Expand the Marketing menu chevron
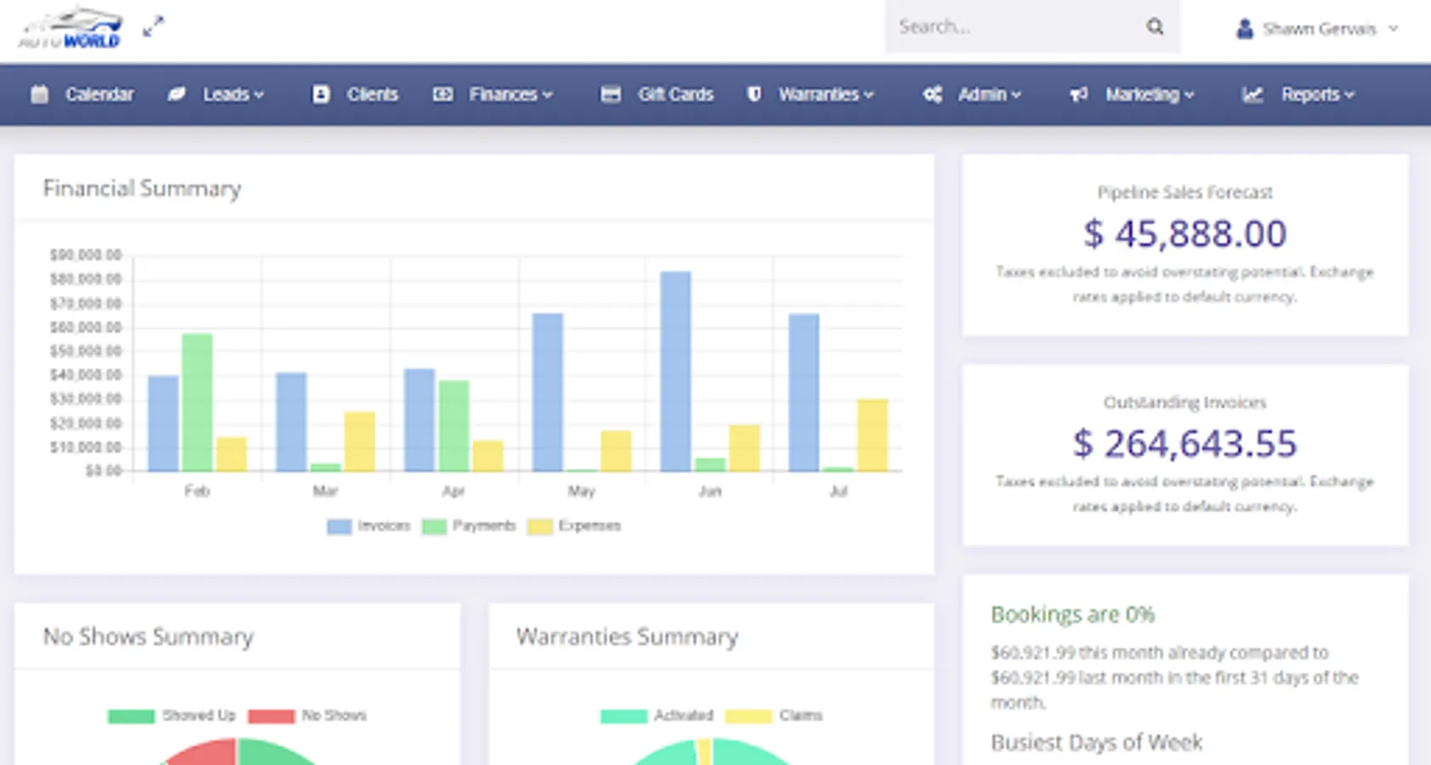 [1189, 95]
